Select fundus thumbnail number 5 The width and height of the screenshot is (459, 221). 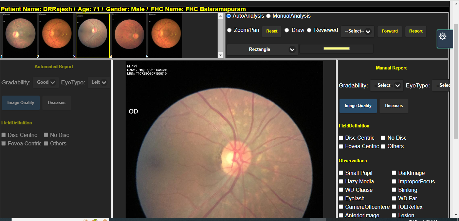pos(165,36)
